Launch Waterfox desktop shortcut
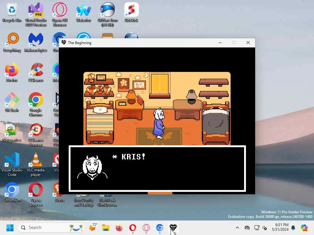314x235 pixels. click(x=83, y=12)
